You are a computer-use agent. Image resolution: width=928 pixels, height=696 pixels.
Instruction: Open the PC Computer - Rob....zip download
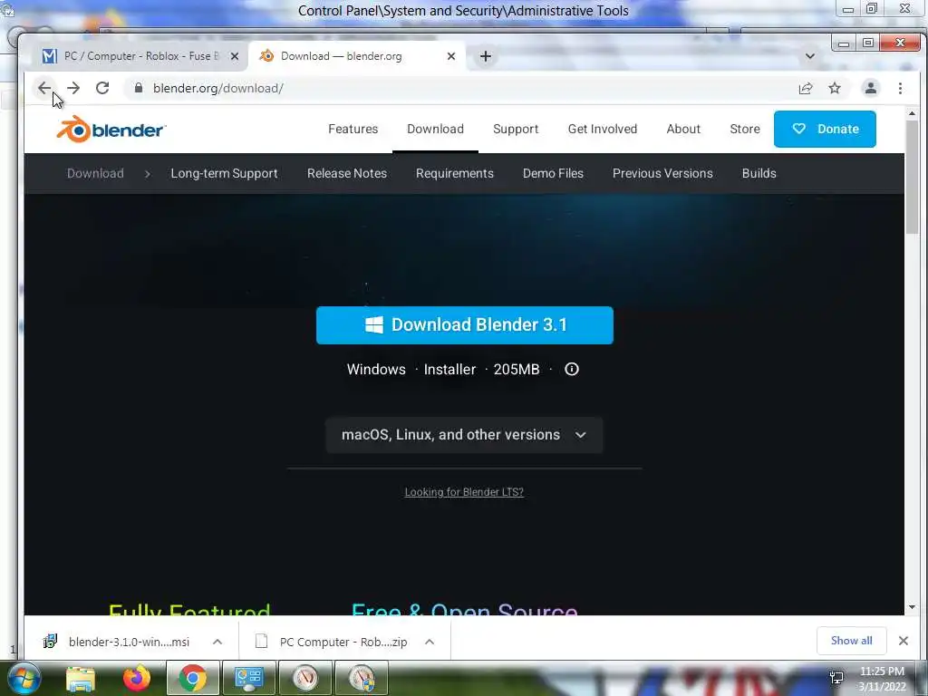click(x=343, y=643)
